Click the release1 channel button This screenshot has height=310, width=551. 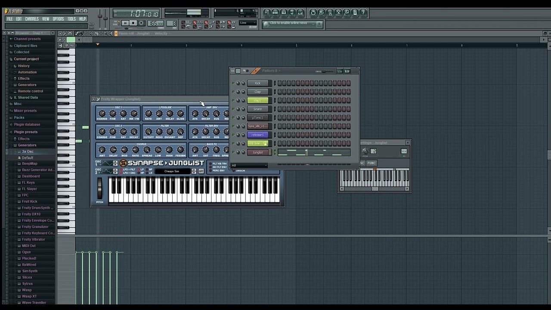tap(257, 135)
